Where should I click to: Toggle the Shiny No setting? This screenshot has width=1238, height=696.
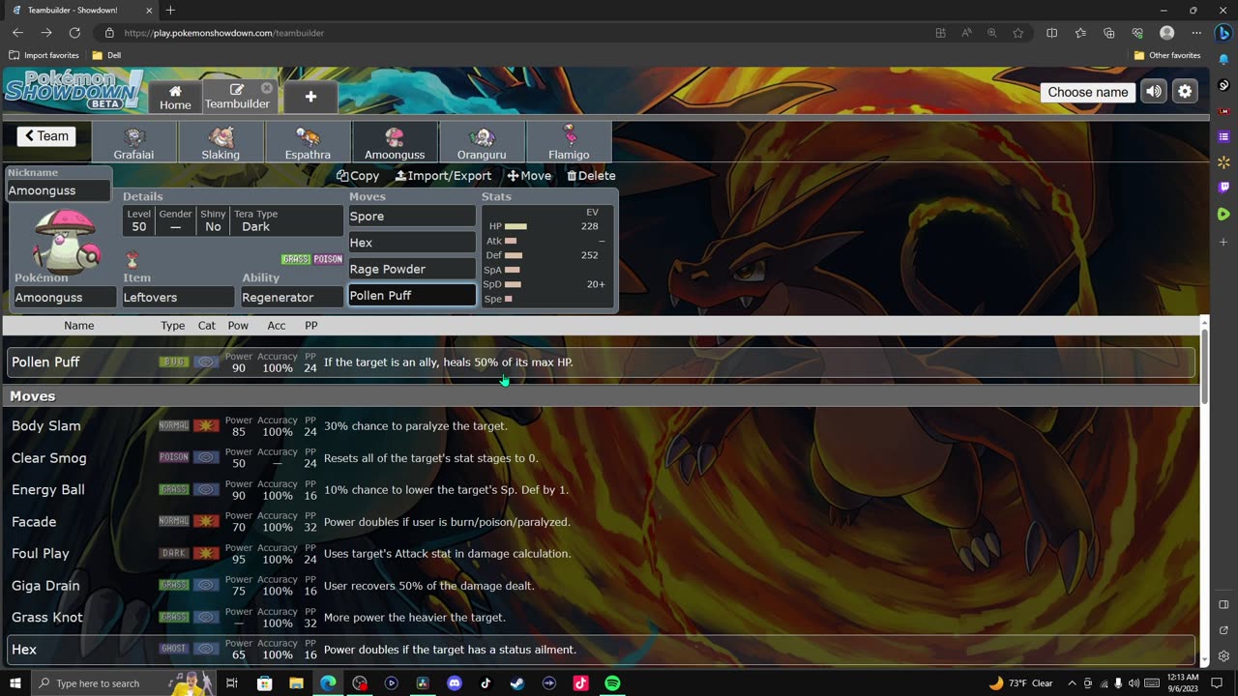point(213,220)
